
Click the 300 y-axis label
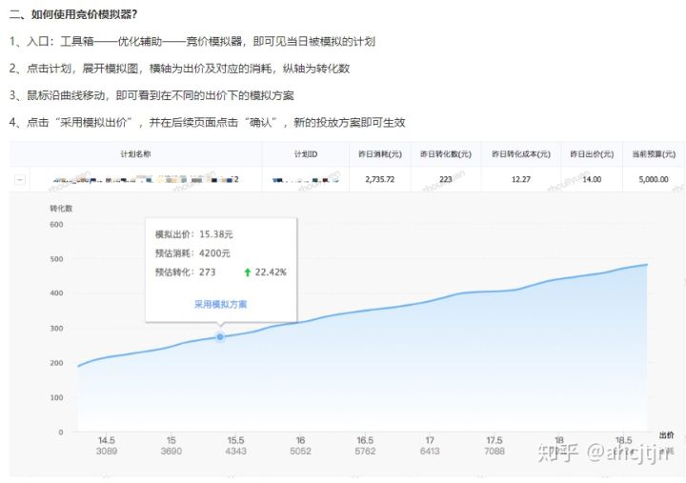[x=56, y=328]
